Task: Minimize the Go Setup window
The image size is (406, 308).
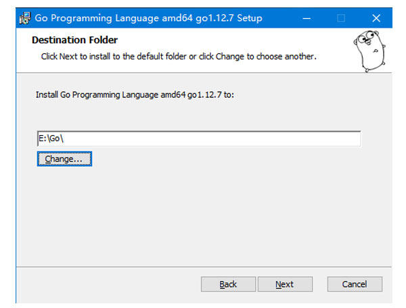Action: coord(307,18)
